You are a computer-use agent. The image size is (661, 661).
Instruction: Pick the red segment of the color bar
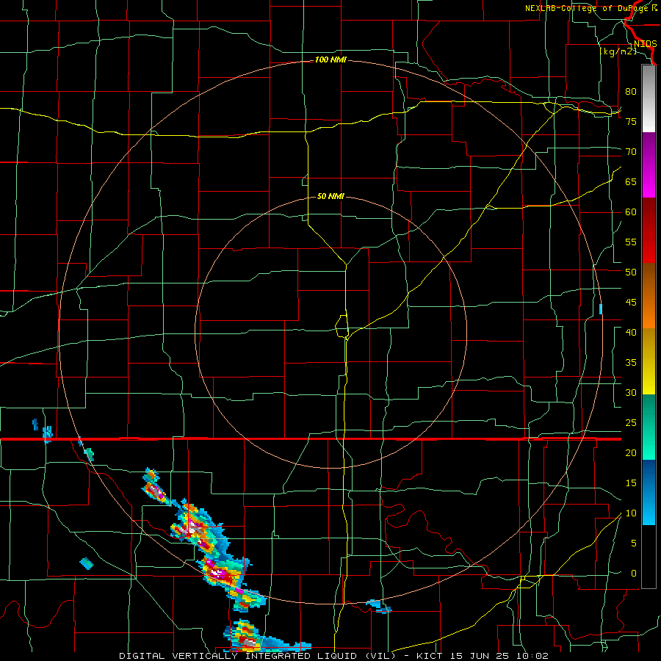pos(649,230)
